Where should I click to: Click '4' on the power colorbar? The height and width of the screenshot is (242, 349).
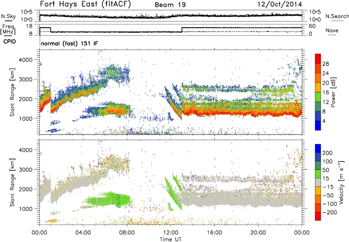click(x=324, y=121)
